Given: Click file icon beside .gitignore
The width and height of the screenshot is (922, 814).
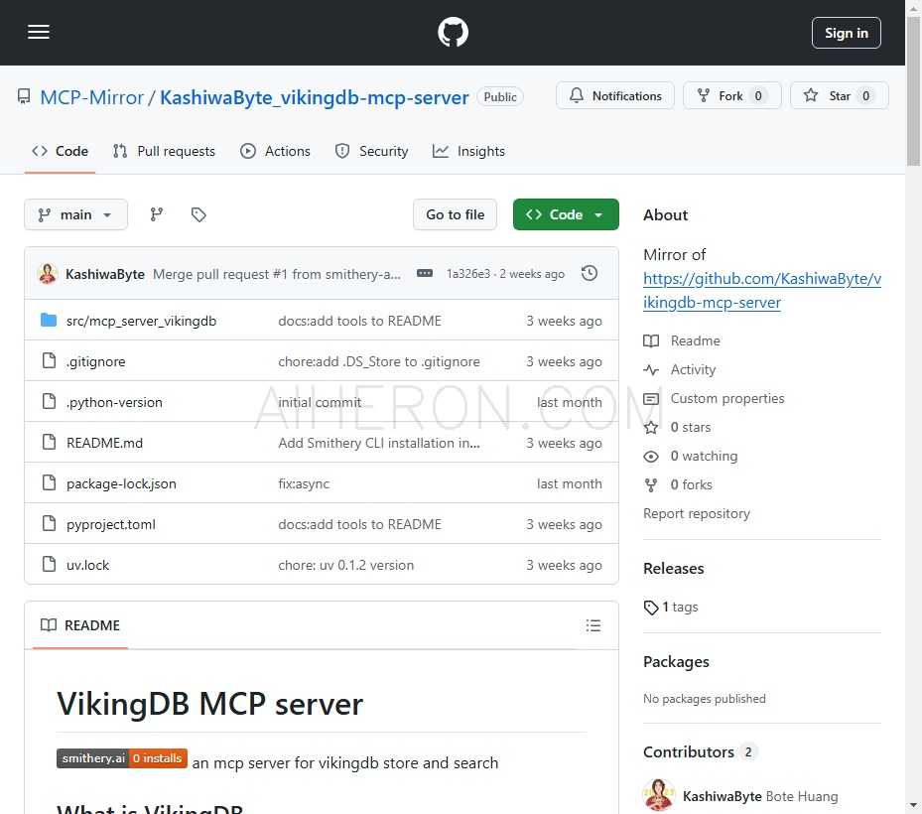Looking at the screenshot, I should (49, 360).
